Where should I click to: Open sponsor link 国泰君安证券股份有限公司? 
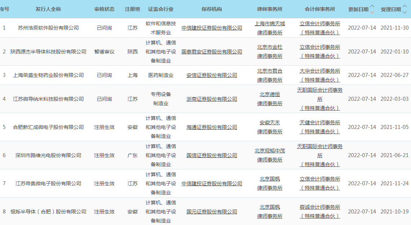tap(212, 52)
